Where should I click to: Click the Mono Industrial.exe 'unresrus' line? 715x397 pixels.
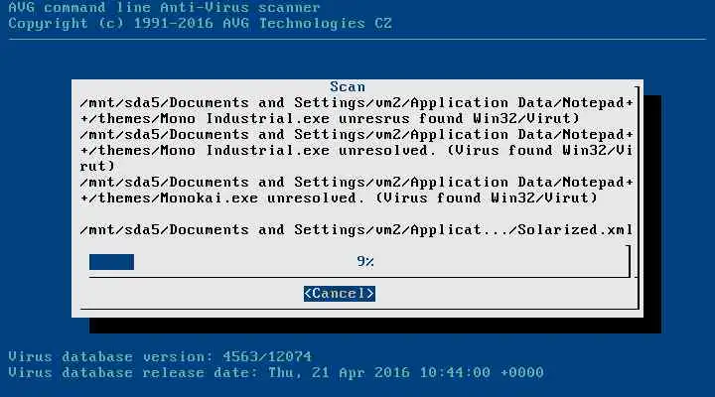(x=357, y=111)
